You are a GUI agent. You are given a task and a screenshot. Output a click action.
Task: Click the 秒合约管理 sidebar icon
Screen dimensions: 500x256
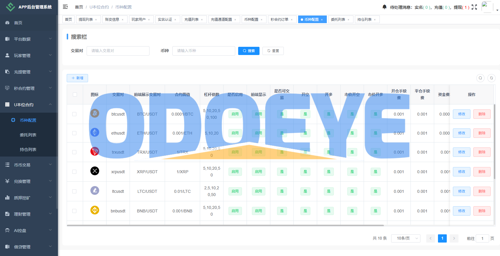[7, 88]
